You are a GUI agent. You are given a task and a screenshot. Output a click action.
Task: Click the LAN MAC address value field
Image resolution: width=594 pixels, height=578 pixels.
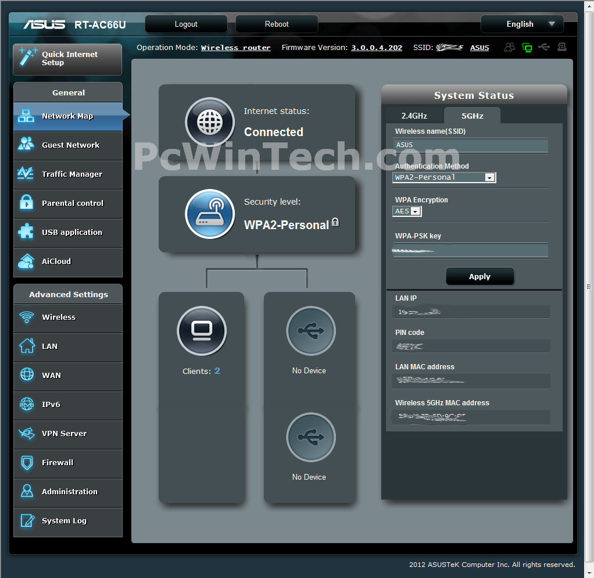(471, 380)
